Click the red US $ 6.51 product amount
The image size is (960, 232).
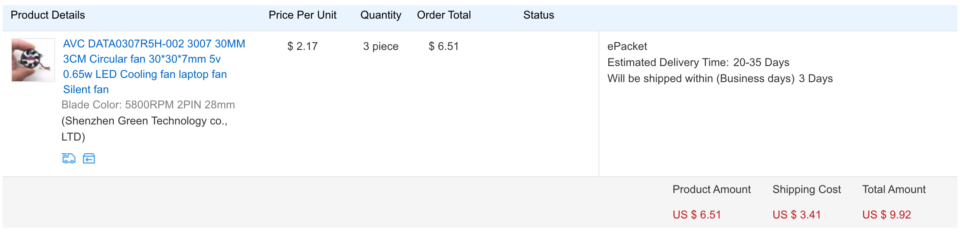coord(696,215)
